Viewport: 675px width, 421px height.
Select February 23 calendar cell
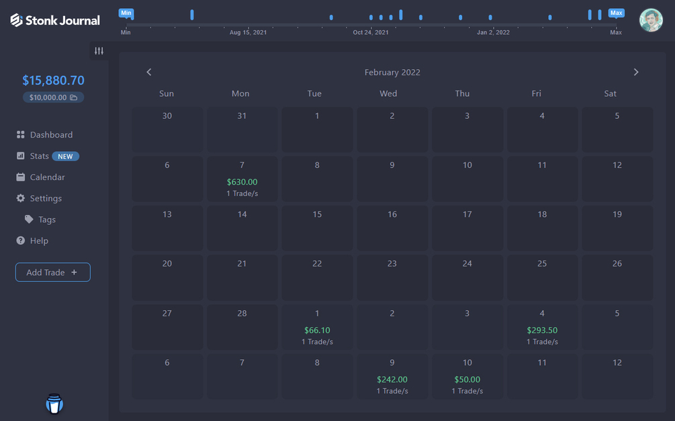coord(392,278)
